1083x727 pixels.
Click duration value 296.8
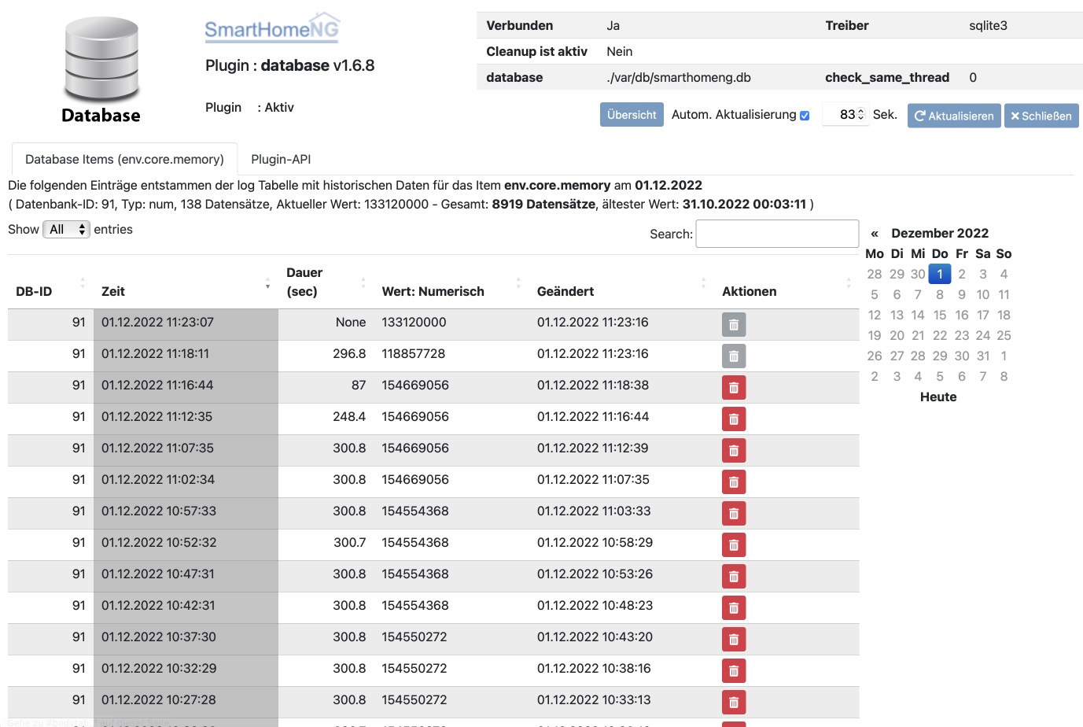pyautogui.click(x=349, y=353)
